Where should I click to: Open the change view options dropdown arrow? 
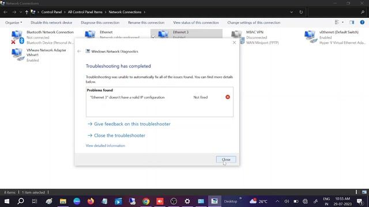pyautogui.click(x=342, y=22)
